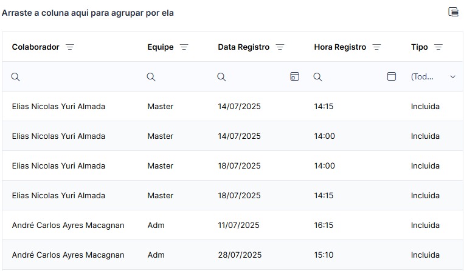Sort by the Colaborador column header
This screenshot has width=464, height=271.
[x=35, y=47]
